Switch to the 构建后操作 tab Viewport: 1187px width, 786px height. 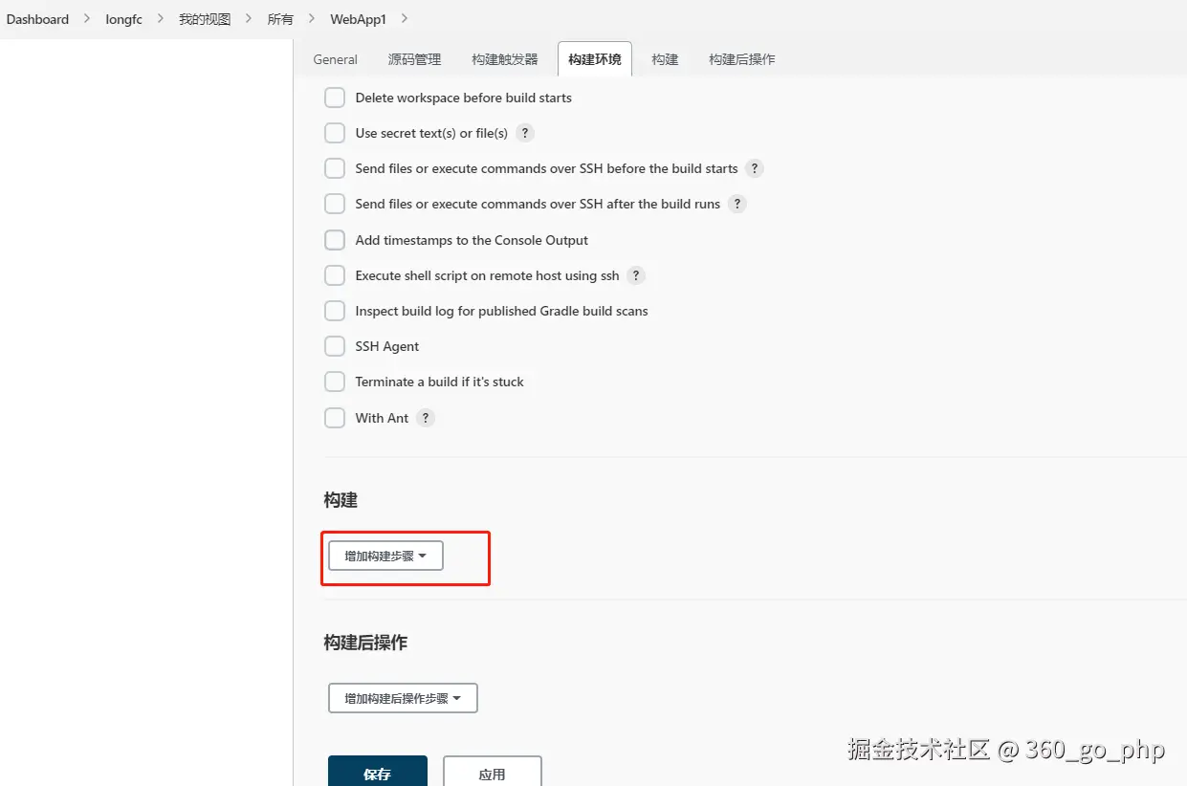pyautogui.click(x=742, y=59)
